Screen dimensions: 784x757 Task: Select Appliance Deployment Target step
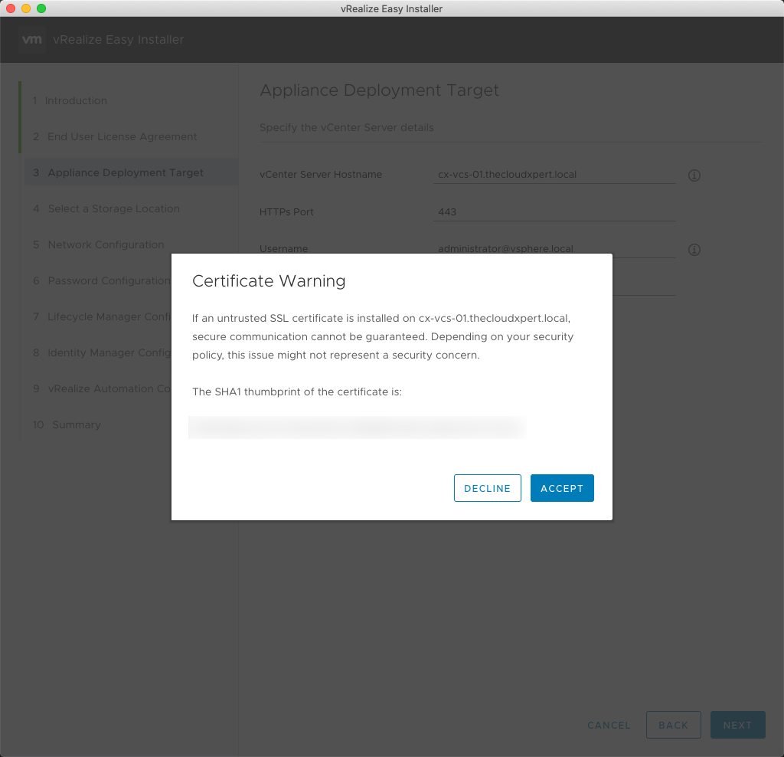(132, 172)
